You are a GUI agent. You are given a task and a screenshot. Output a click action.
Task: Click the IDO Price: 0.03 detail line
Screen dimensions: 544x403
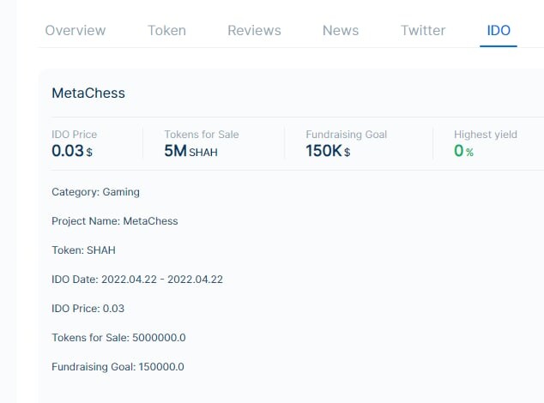click(x=88, y=309)
